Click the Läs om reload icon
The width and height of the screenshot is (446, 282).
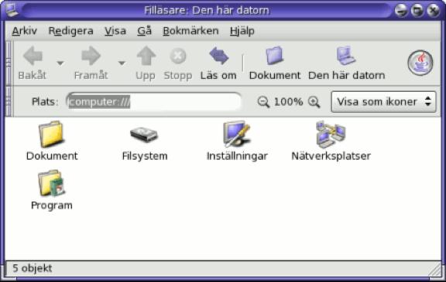pyautogui.click(x=218, y=56)
